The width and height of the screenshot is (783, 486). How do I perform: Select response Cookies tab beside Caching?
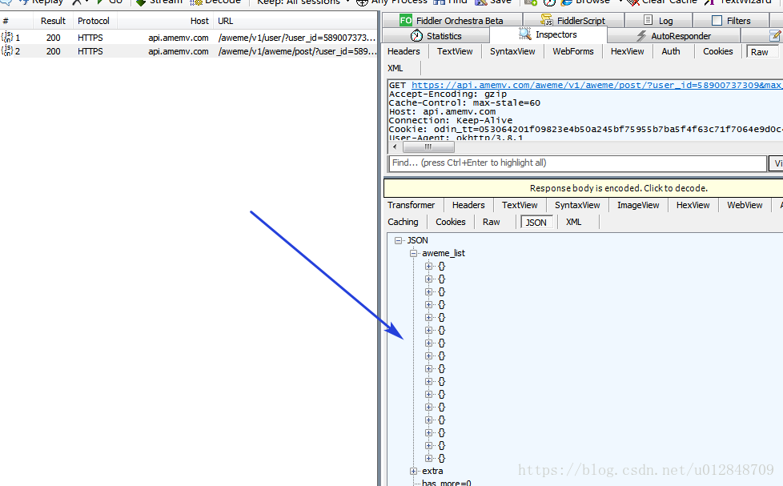451,222
